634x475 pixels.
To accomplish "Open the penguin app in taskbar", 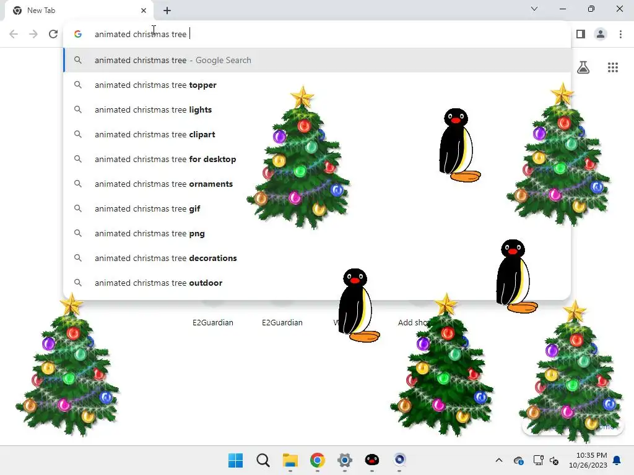I will pyautogui.click(x=372, y=460).
